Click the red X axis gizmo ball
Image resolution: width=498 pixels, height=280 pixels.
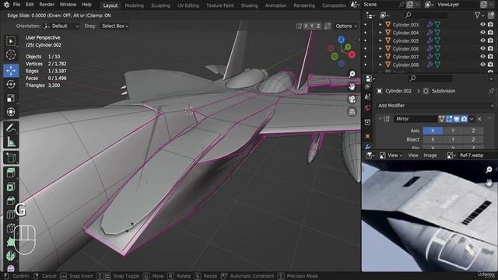point(352,54)
